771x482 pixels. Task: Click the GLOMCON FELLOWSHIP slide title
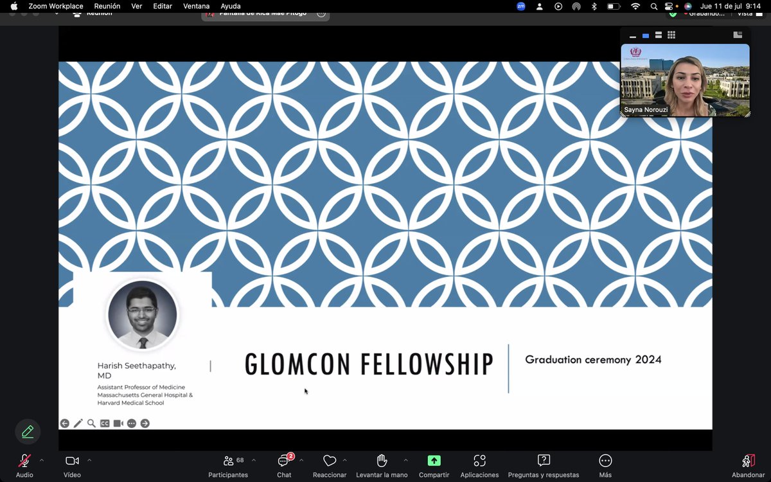coord(369,364)
